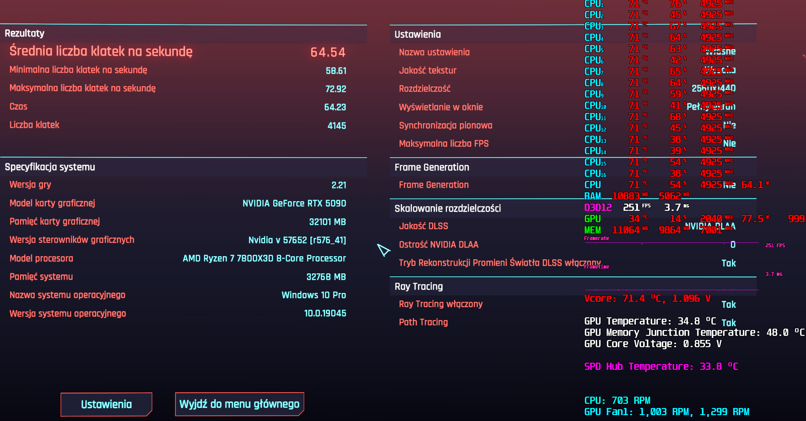Click the Maksymalna liczba klatek value 72.92
The height and width of the screenshot is (421, 806).
coord(335,89)
